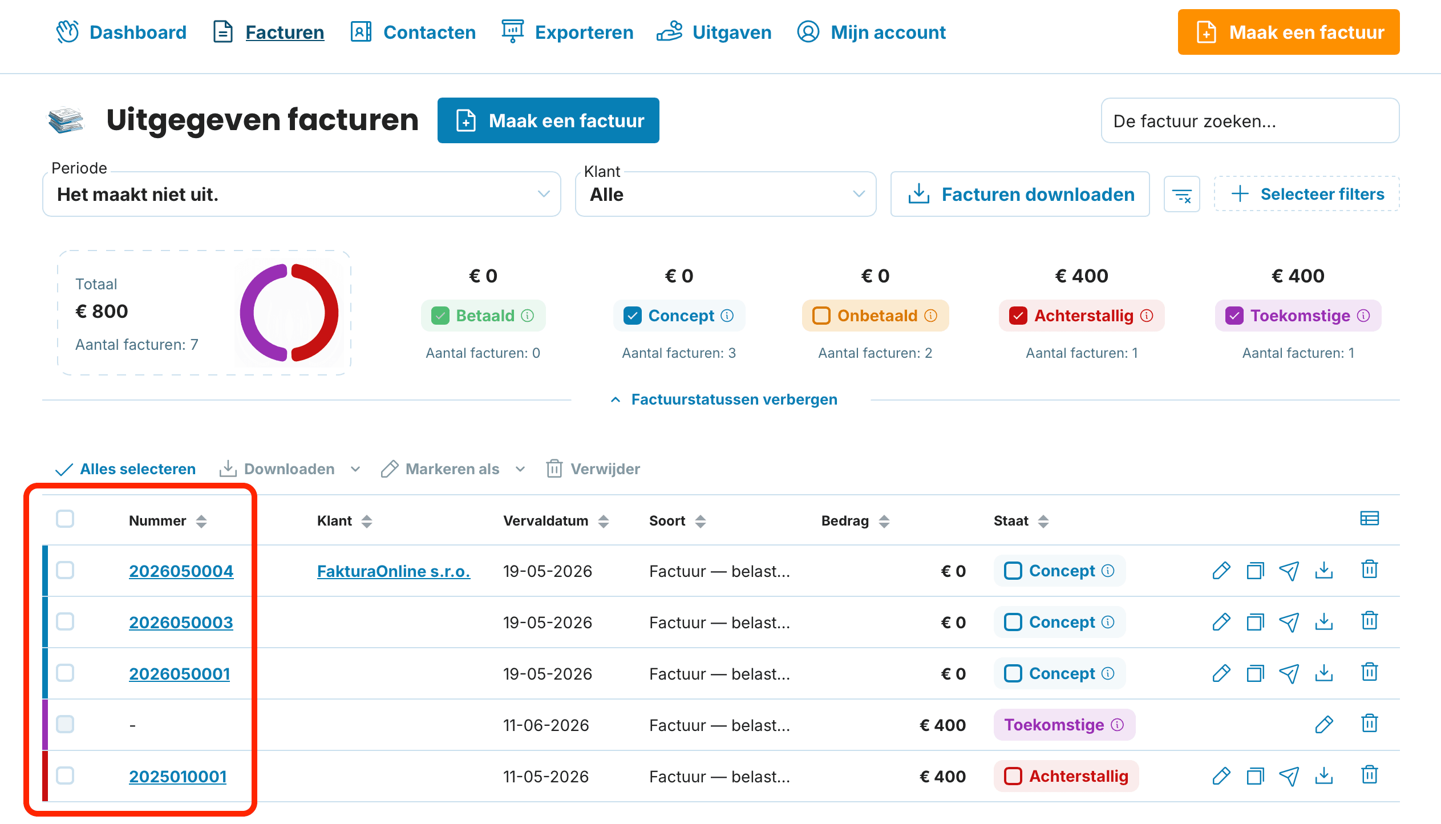Screen dimensions: 1441x824
Task: Open invoice number 2026050004 link
Action: point(181,571)
